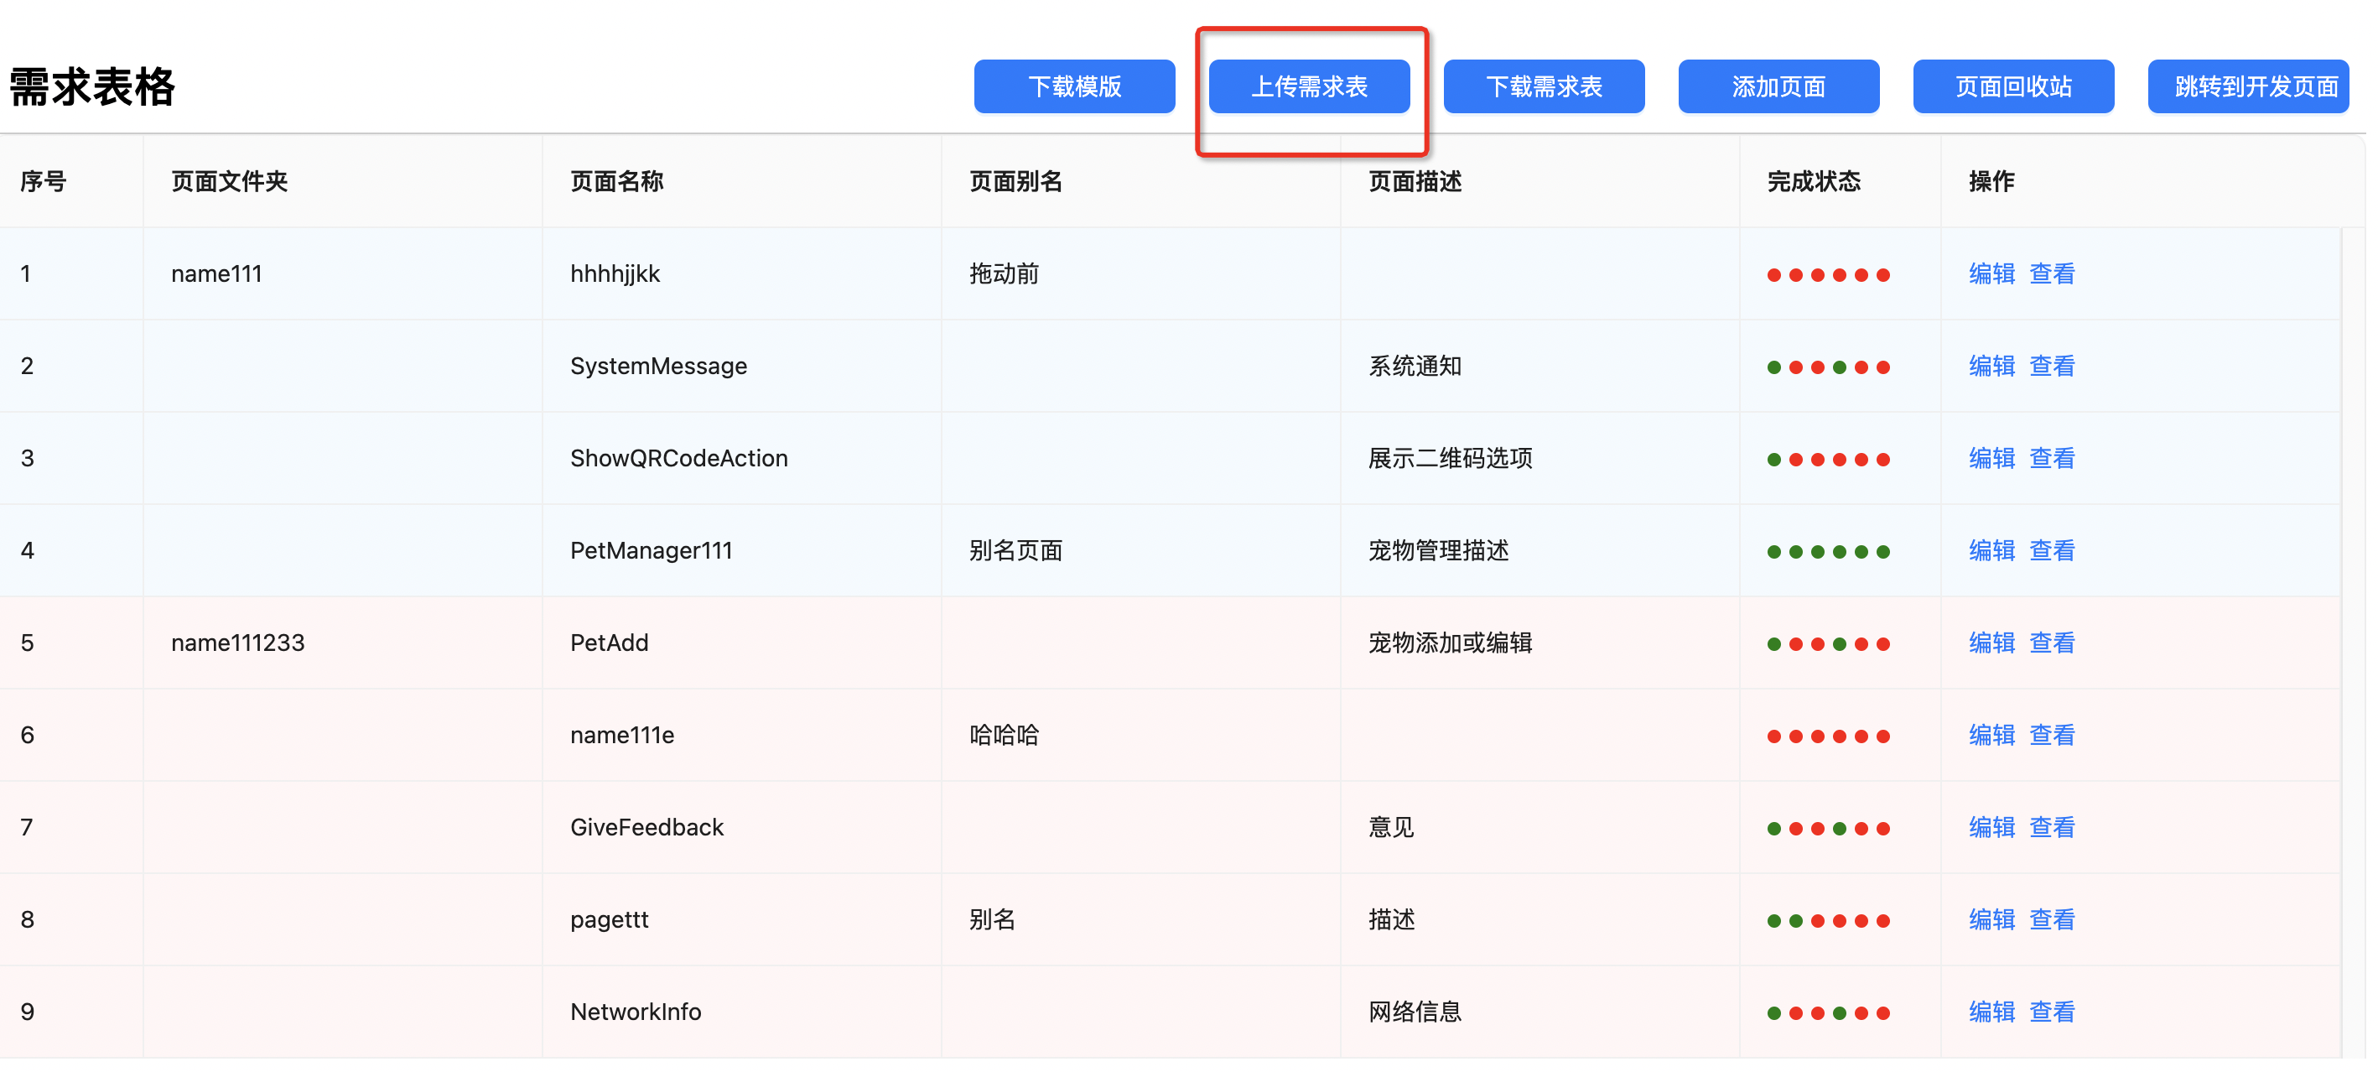
Task: Click first status dot in PetManager111 row
Action: point(1773,552)
